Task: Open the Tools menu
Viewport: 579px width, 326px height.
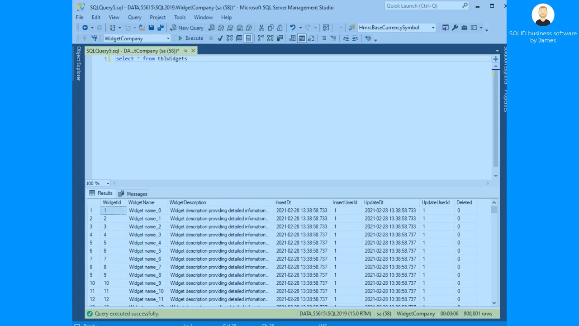Action: (180, 17)
